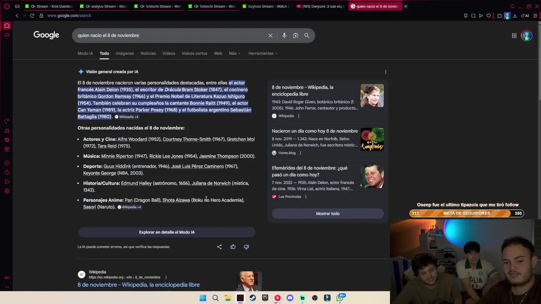Open browser downloads icon

pyautogui.click(x=515, y=16)
